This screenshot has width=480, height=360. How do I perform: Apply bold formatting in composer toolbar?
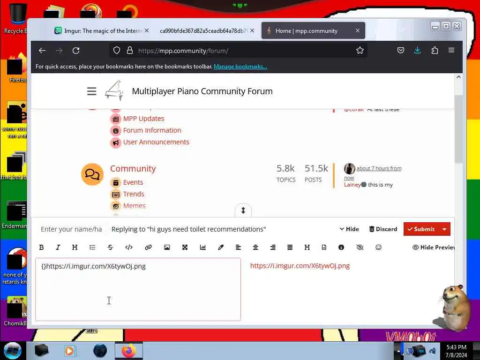point(41,247)
